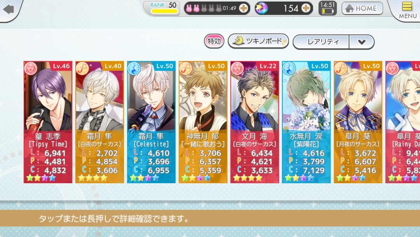This screenshot has width=420, height=237.
Task: Select 神無月 郁 一緒に歌おう card
Action: pyautogui.click(x=203, y=122)
